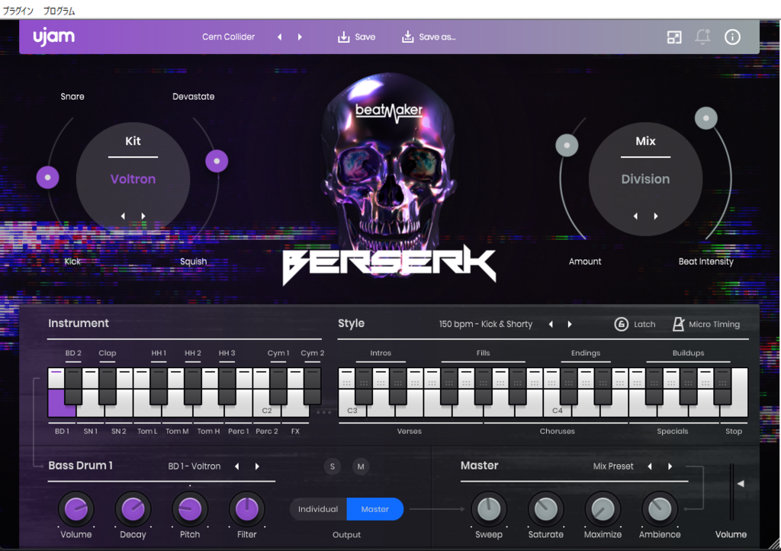Select previous Mix before Division
The height and width of the screenshot is (551, 781).
pyautogui.click(x=635, y=216)
